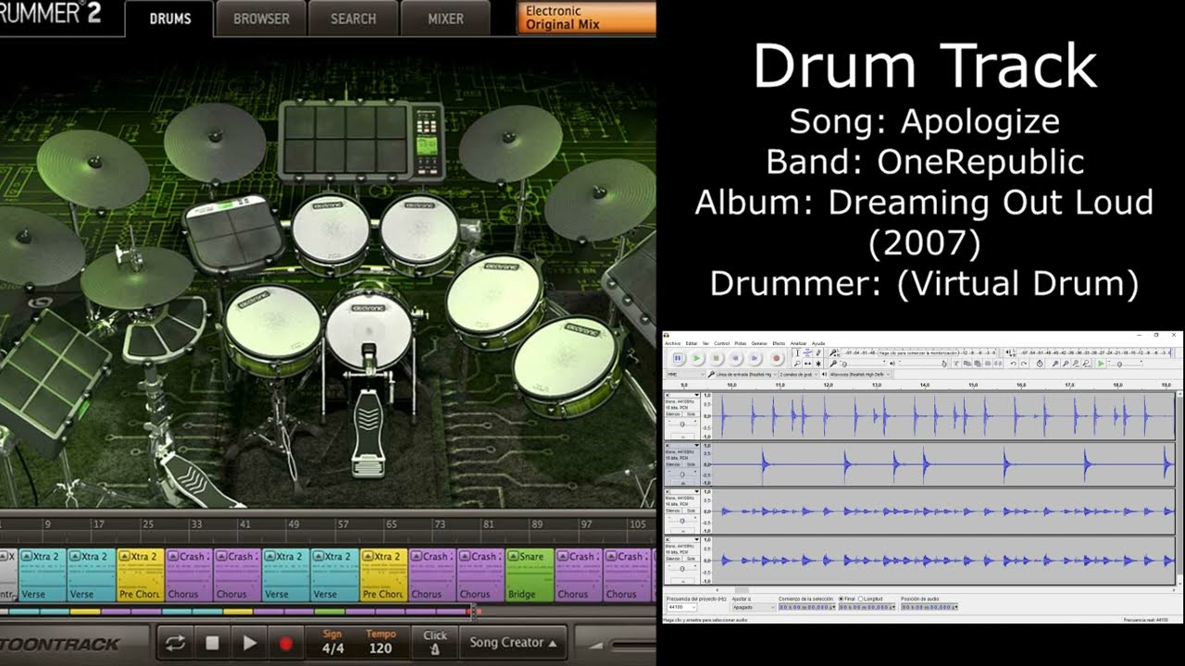Mute fourth Audacity track with Silencio
This screenshot has height=666, width=1185.
[673, 559]
